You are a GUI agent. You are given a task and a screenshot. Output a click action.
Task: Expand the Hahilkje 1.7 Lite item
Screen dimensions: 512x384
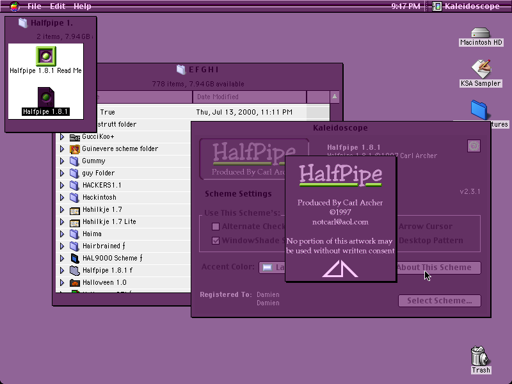point(62,221)
